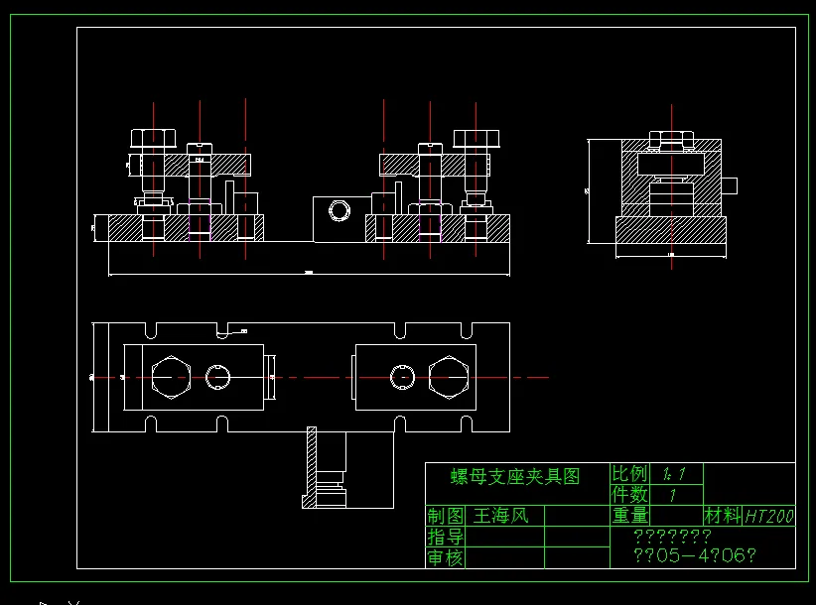
Task: Pick the hexagon bolt head in the right clamp plan view
Action: click(x=449, y=377)
